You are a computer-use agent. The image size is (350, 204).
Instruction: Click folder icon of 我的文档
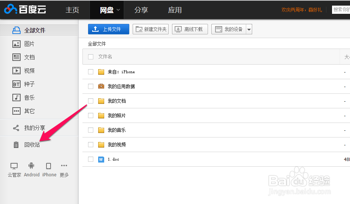click(101, 101)
